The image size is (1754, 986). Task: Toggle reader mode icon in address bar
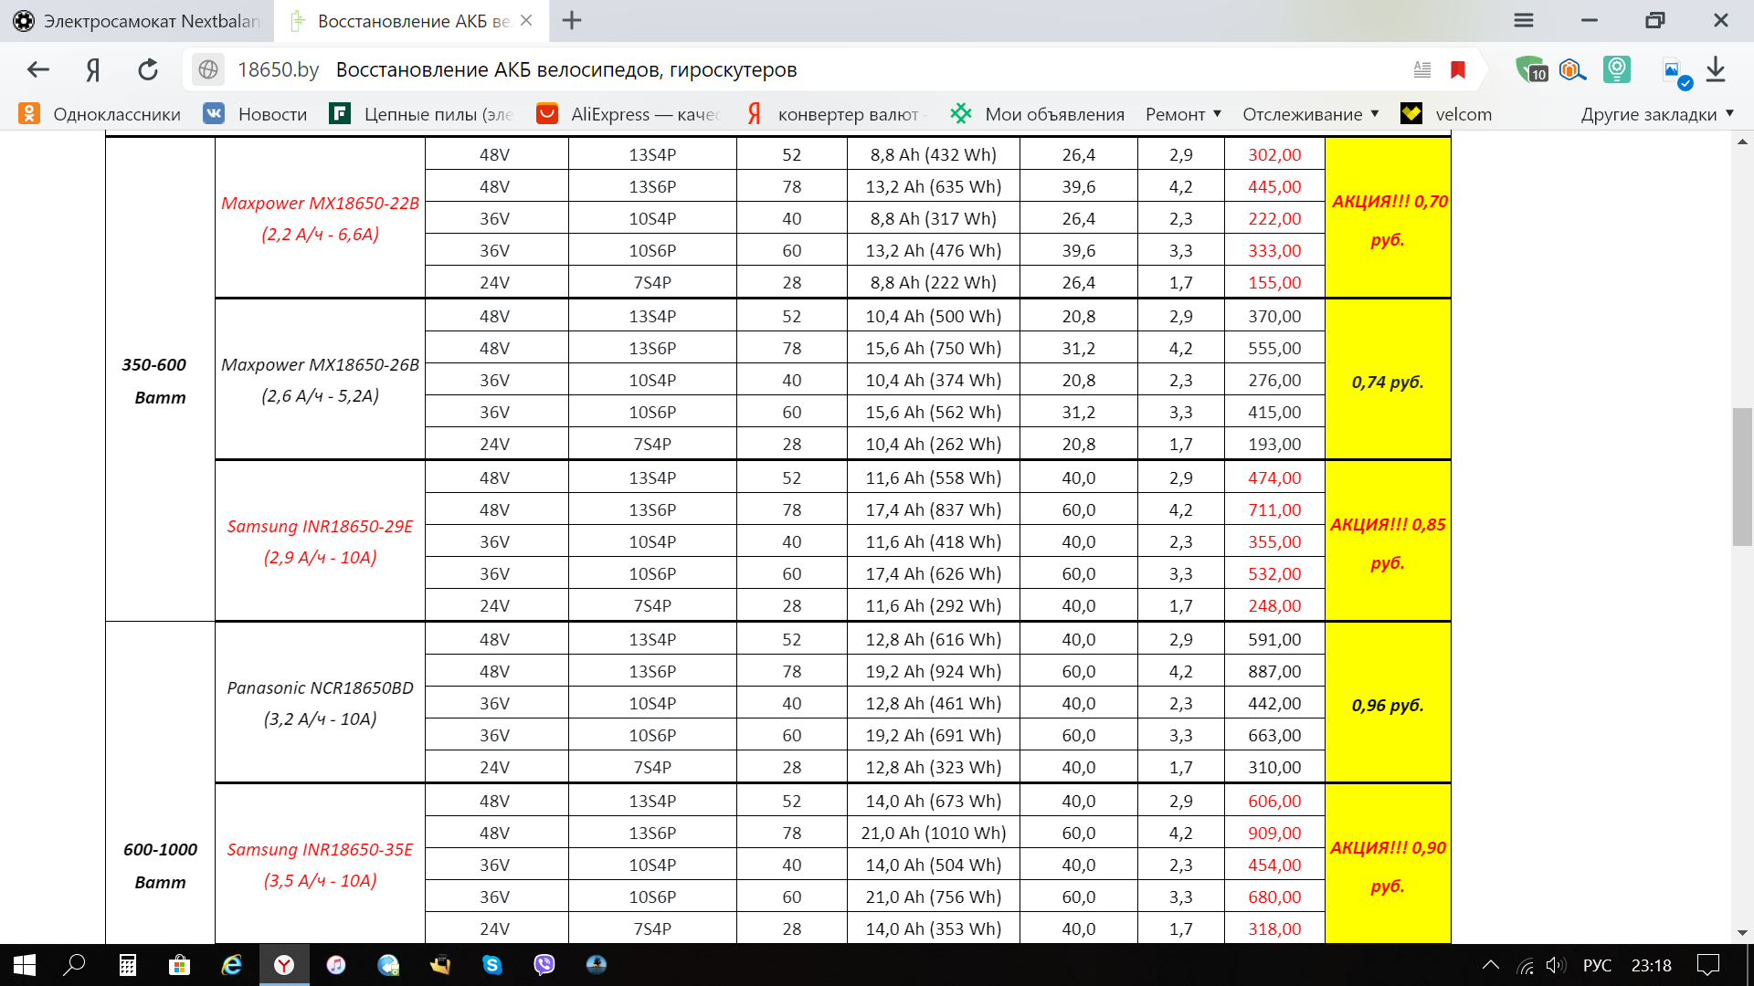tap(1422, 69)
